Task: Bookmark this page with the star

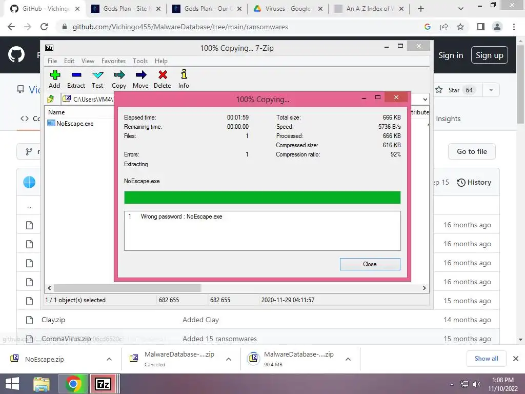Action: (460, 27)
